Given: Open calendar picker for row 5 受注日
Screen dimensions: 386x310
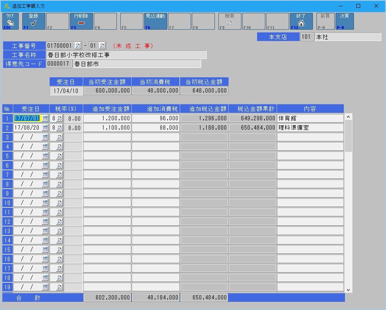Looking at the screenshot, I should 45,156.
